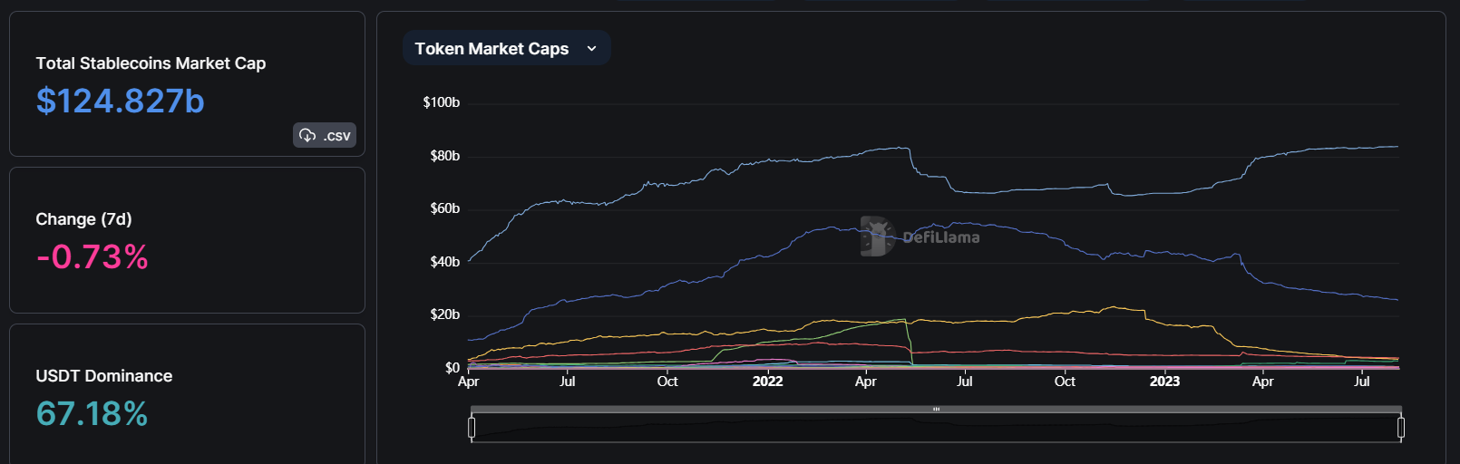Click inside the range slider preview area
Viewport: 1460px width, 464px height.
coord(936,429)
